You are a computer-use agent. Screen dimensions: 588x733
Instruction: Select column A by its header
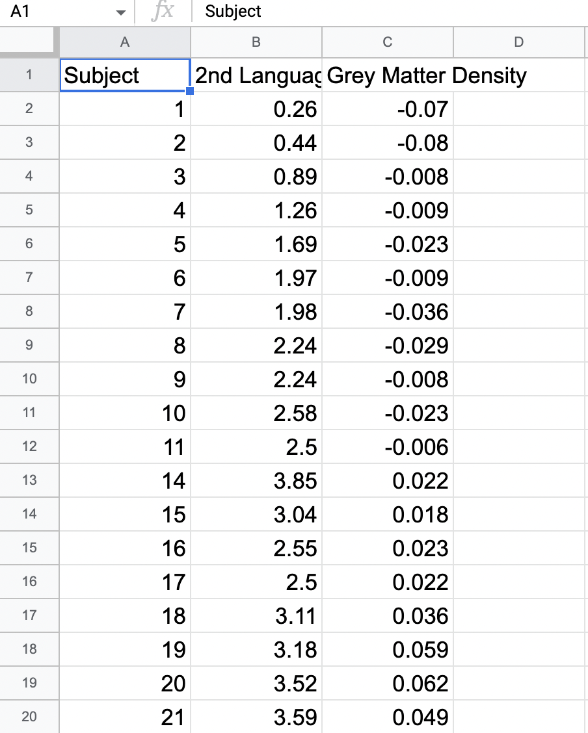(124, 42)
